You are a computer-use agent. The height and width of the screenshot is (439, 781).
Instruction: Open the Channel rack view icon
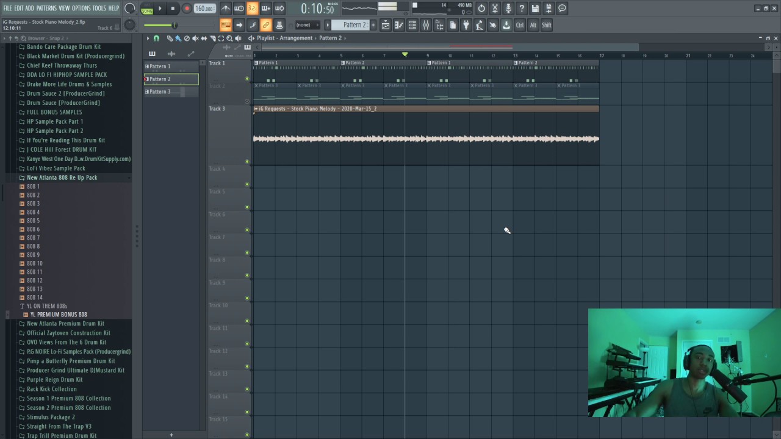click(x=412, y=25)
